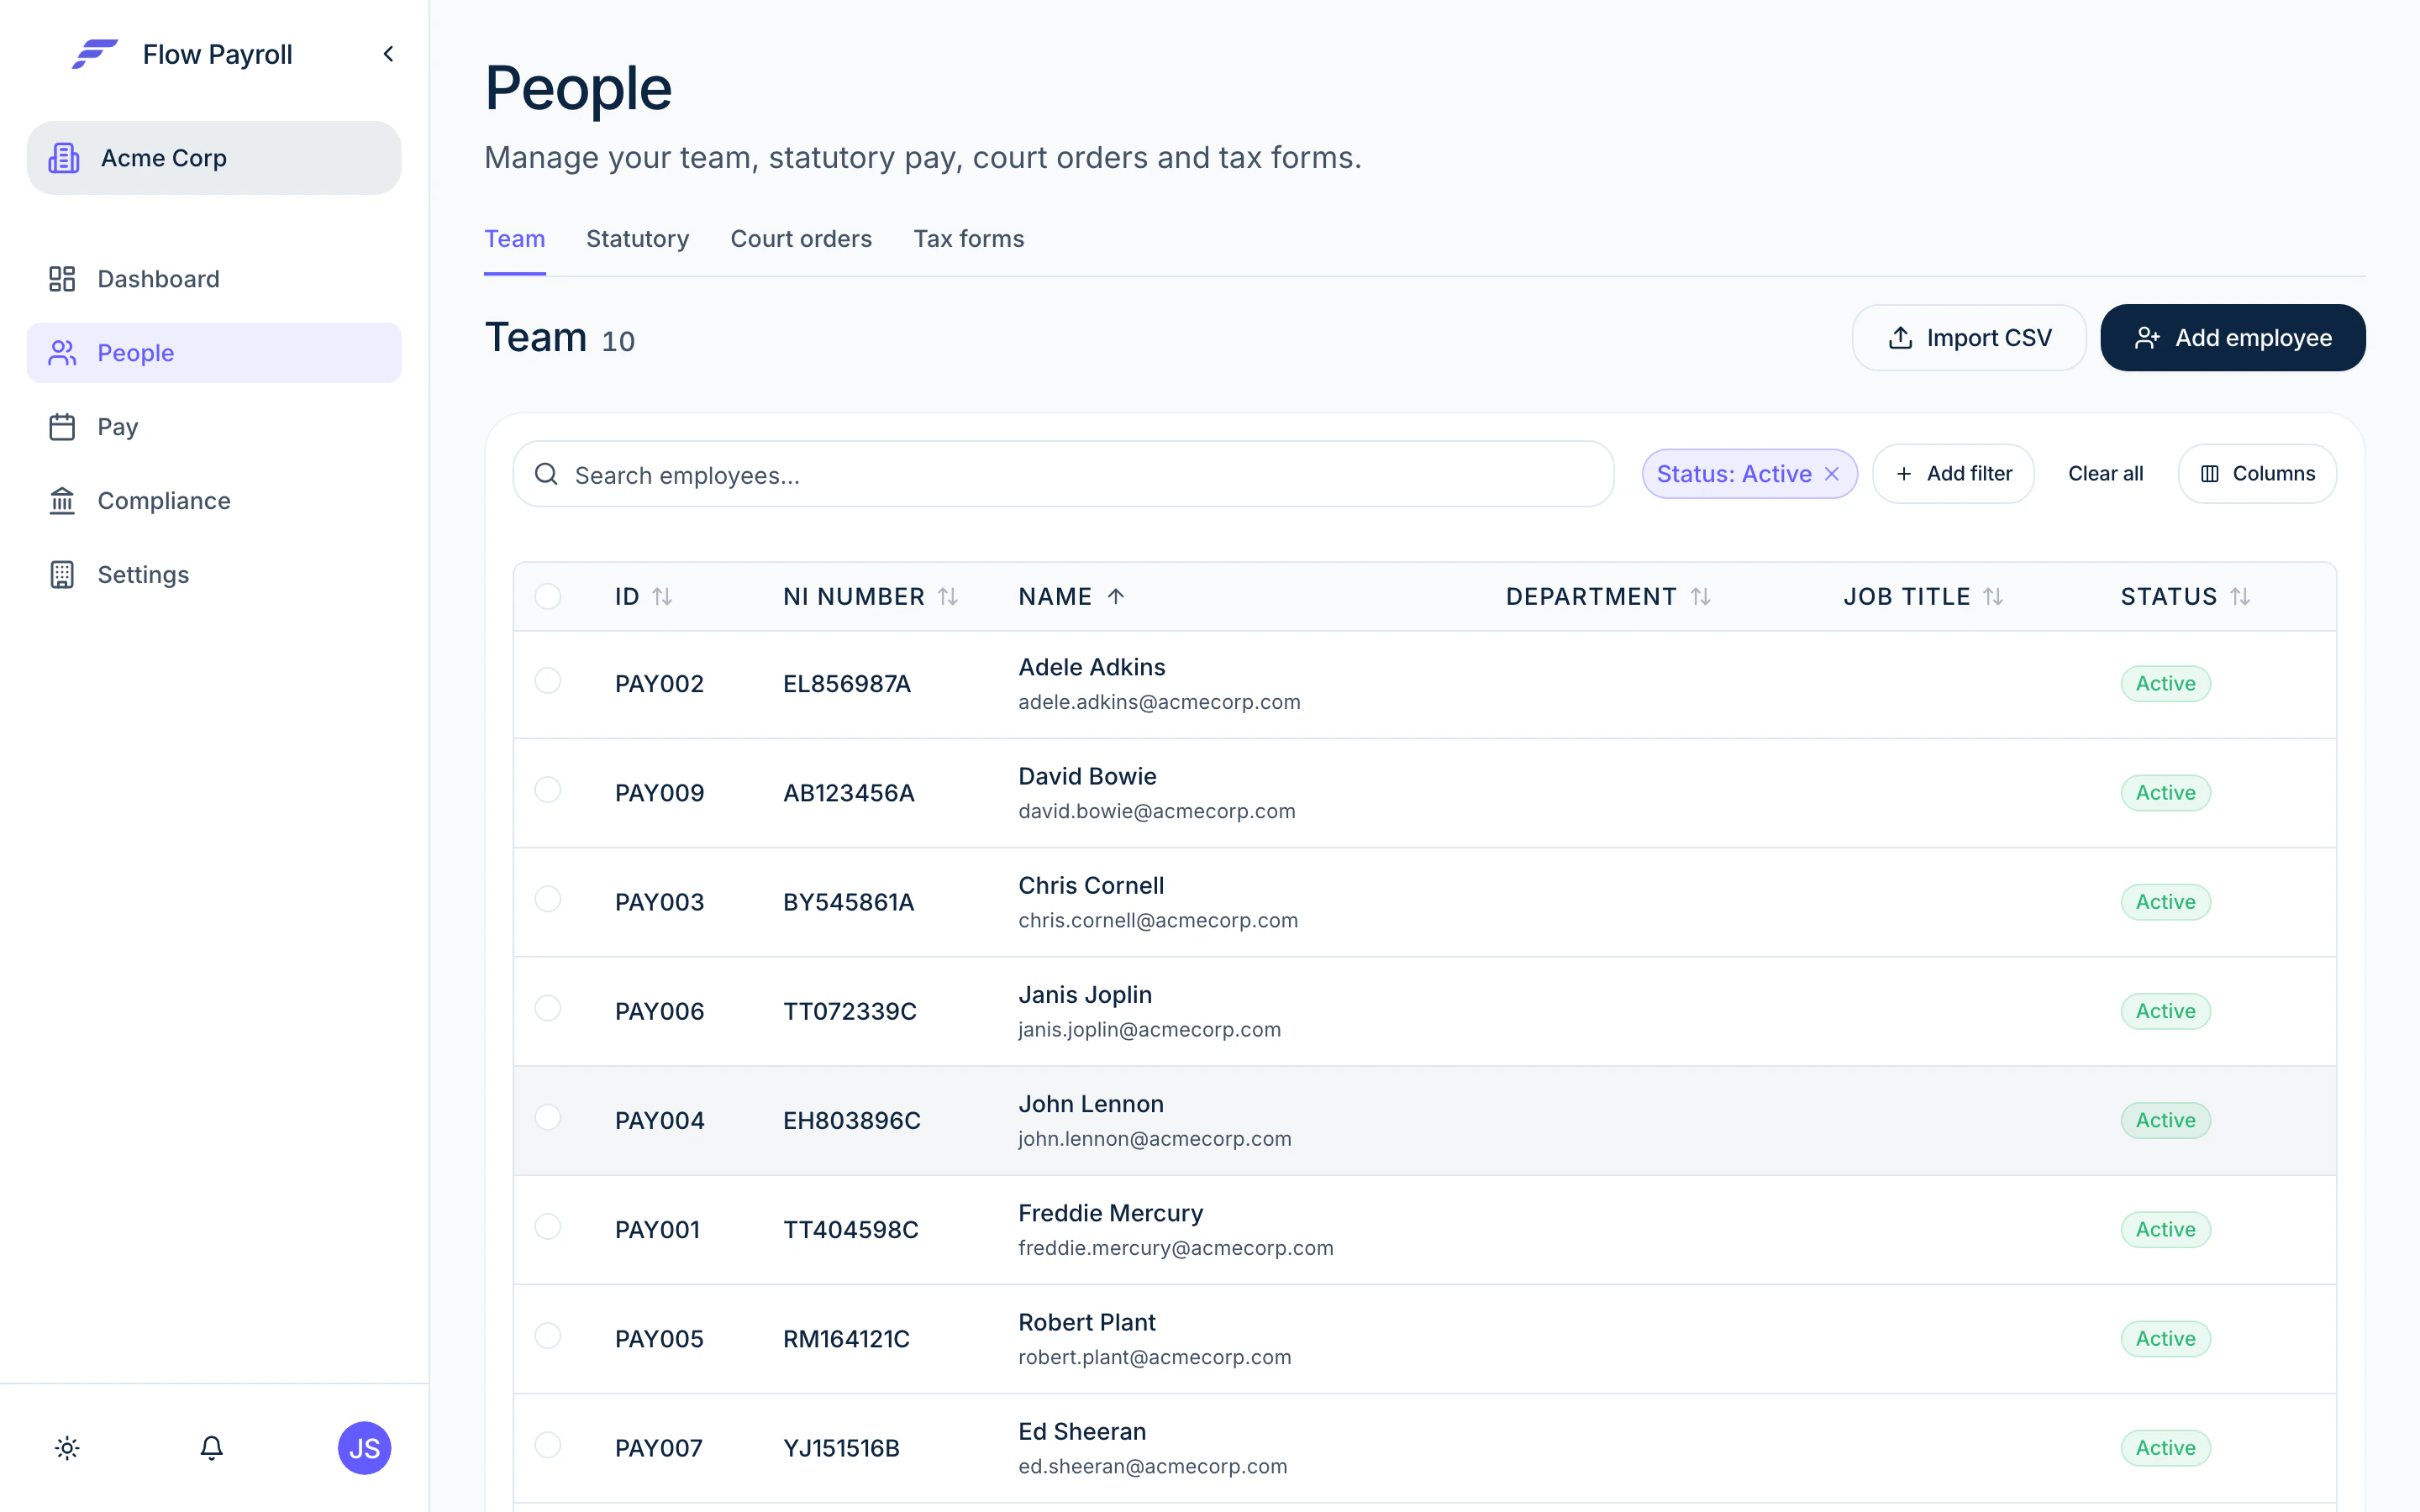Open the Acme Corp company switcher
The height and width of the screenshot is (1512, 2420).
tap(214, 158)
